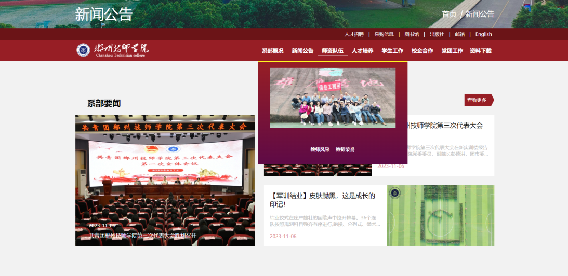Image resolution: width=568 pixels, height=276 pixels.
Task: Click the 人才招聘 top link
Action: [x=354, y=34]
